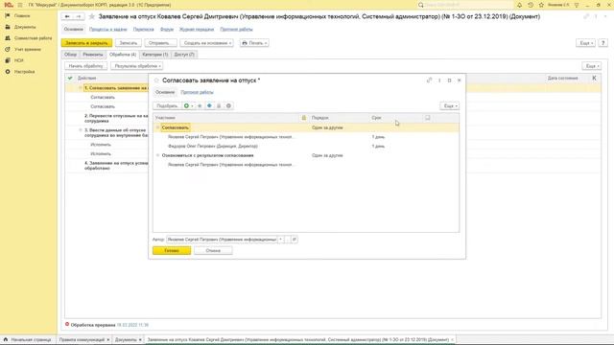Click the Начать обработку button
Screen dimensions: 614x345
click(85, 66)
